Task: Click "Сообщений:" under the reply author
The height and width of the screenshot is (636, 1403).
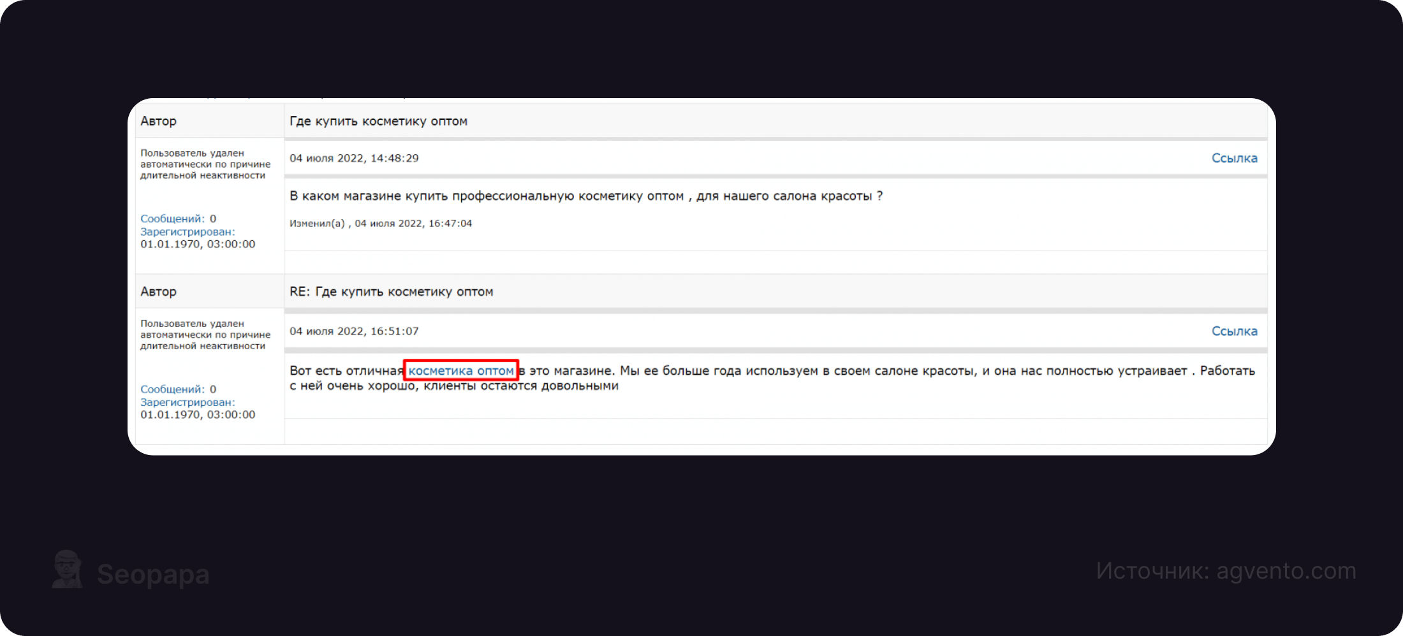Action: (x=172, y=389)
